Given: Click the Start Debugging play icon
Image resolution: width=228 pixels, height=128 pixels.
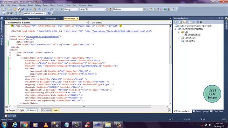Looking at the screenshot, I should [61, 9].
